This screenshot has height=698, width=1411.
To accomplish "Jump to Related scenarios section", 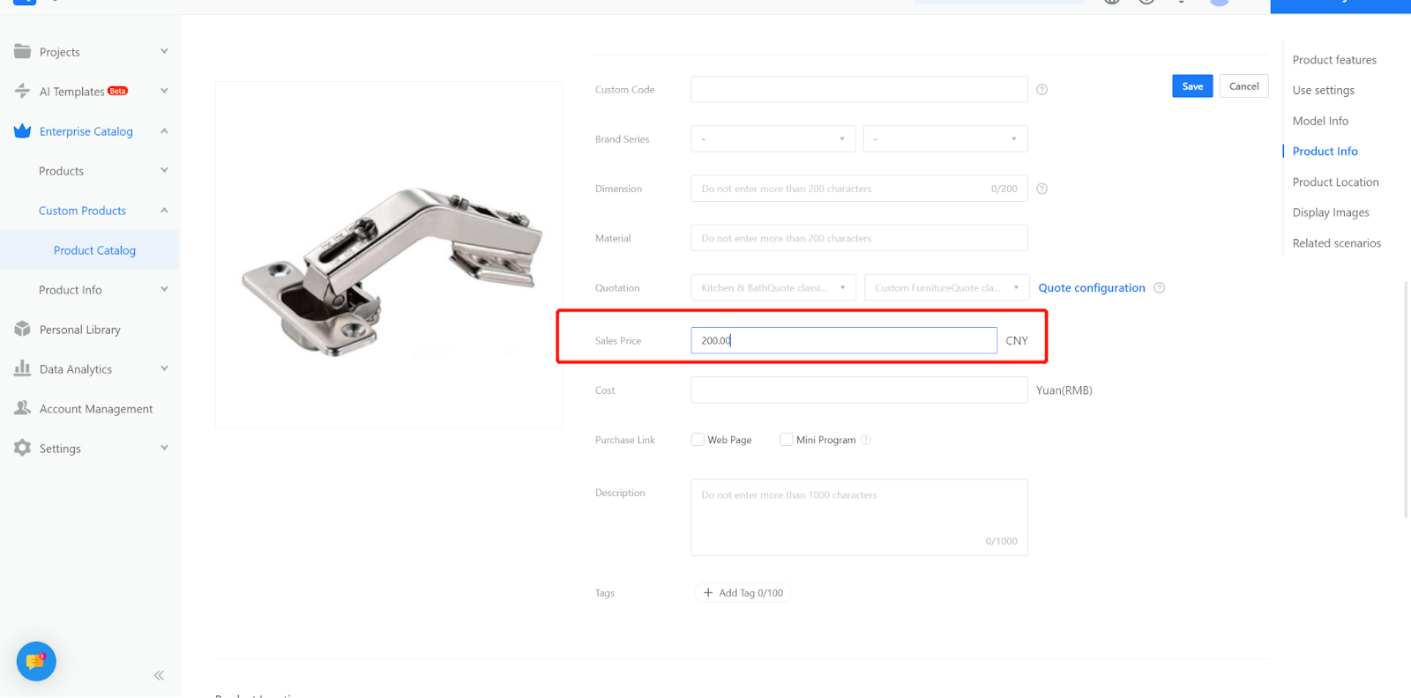I will [1337, 243].
